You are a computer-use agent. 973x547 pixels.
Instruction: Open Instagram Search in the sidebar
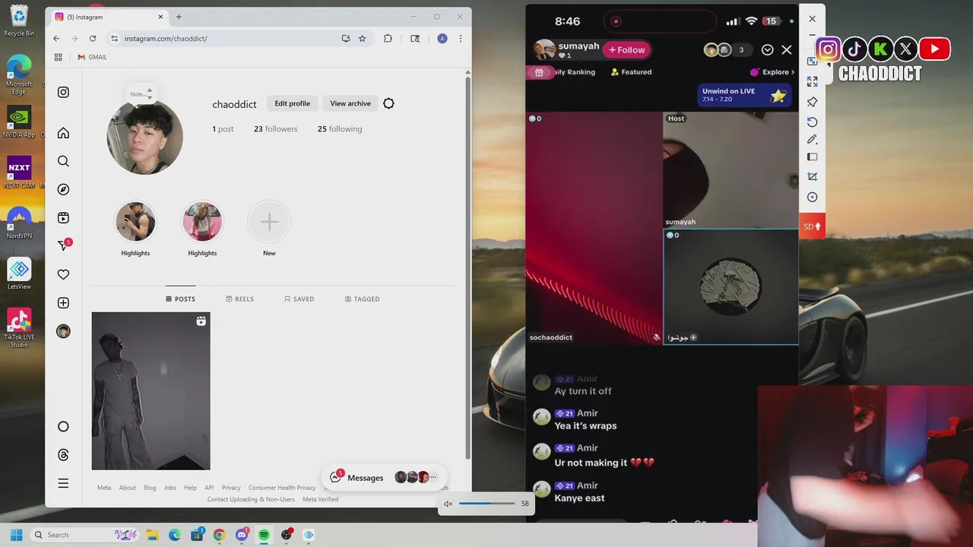63,161
